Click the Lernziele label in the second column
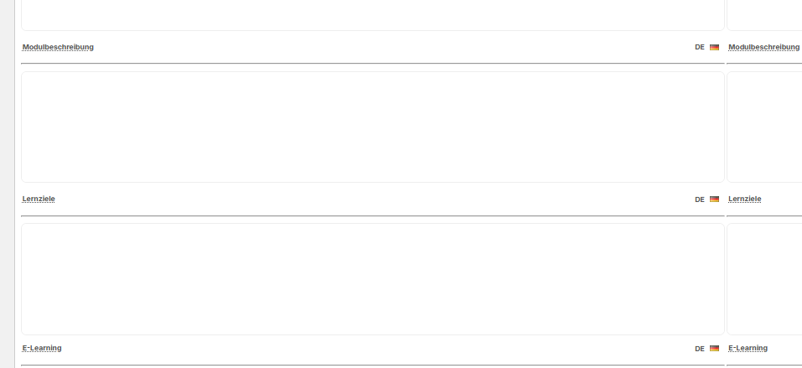This screenshot has width=802, height=368. pos(745,199)
